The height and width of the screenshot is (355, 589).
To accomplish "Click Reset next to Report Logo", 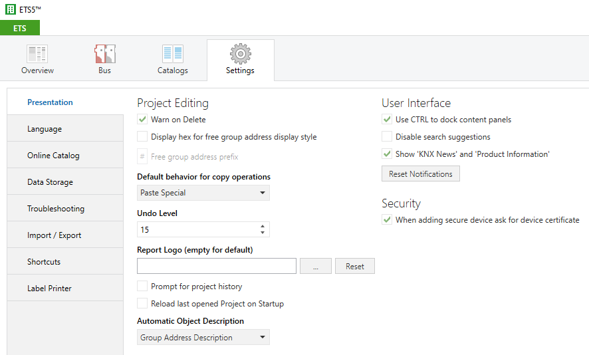I will 355,266.
